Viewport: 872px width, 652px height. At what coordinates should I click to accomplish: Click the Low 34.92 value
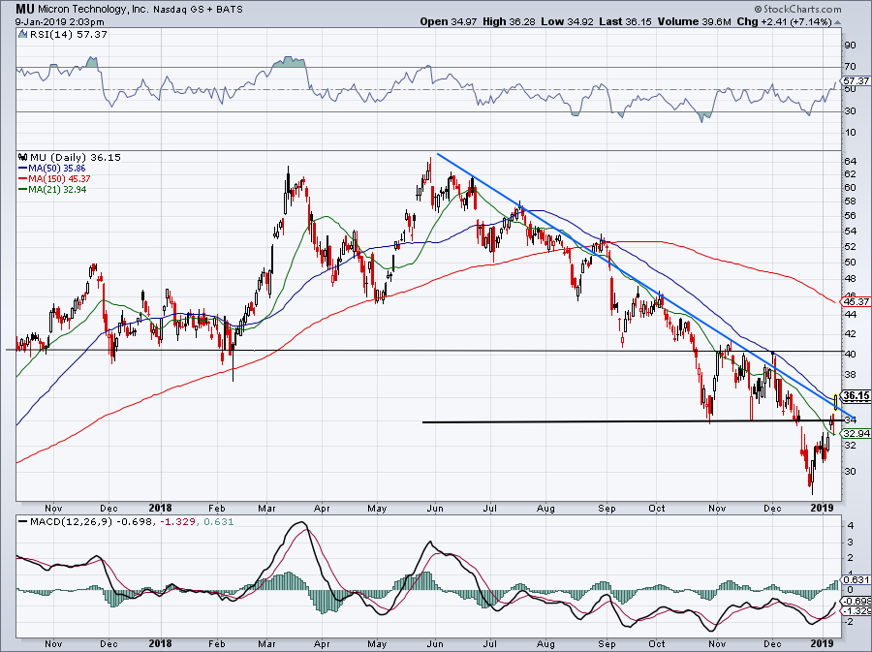(567, 21)
